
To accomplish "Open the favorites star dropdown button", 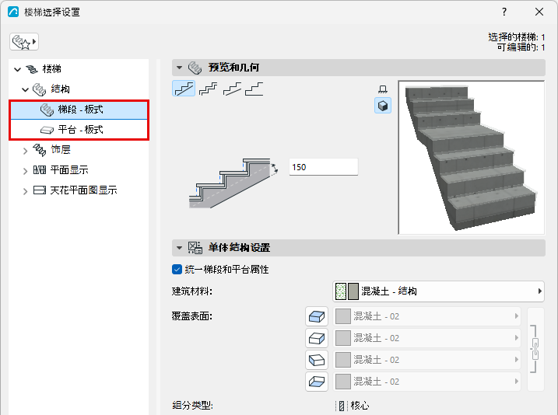I will click(24, 42).
